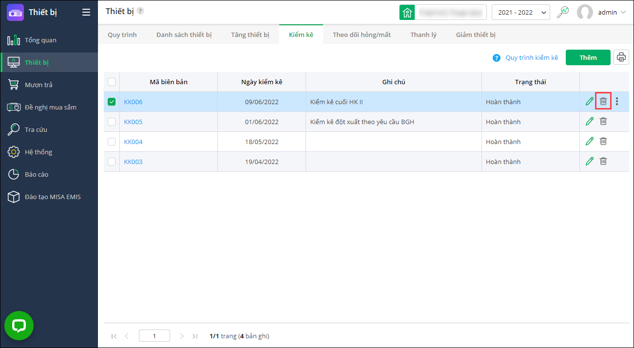The height and width of the screenshot is (348, 634).
Task: Delete record KK003 with trash icon
Action: (603, 161)
